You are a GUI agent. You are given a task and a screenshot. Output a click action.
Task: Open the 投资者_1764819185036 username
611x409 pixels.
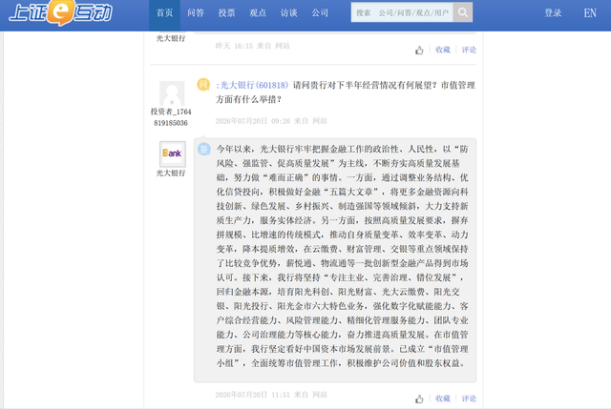(x=171, y=117)
